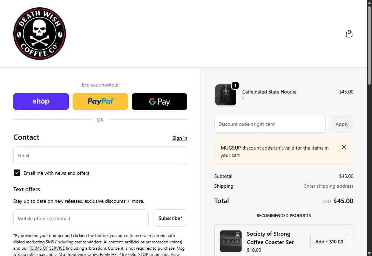Viewport: 372px width, 256px height.
Task: Apply the discount code
Action: click(342, 124)
